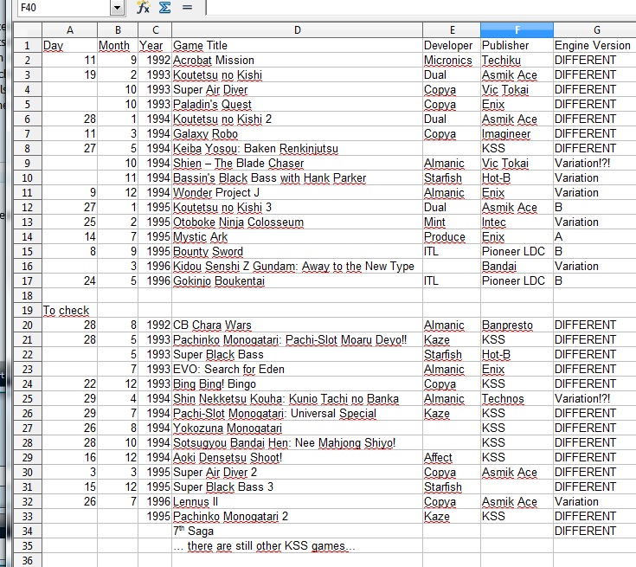Select the 'EVO: Search for Eden' cell
The image size is (636, 567).
click(x=298, y=369)
